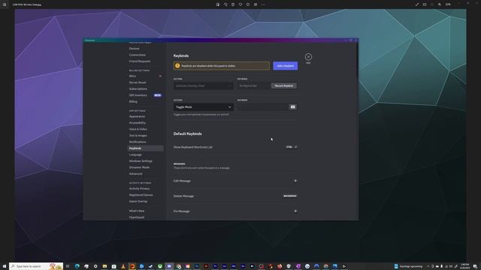Open Streamer Mode settings
Image resolution: width=481 pixels, height=270 pixels.
pos(139,167)
